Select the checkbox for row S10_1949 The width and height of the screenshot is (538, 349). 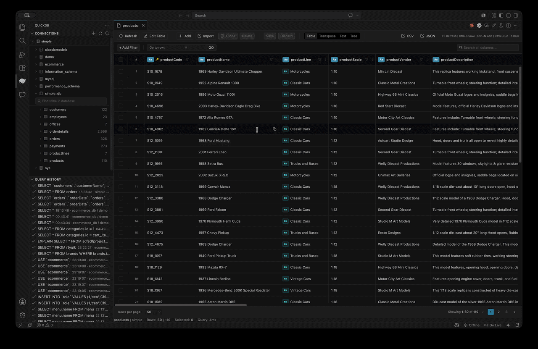coord(121,83)
